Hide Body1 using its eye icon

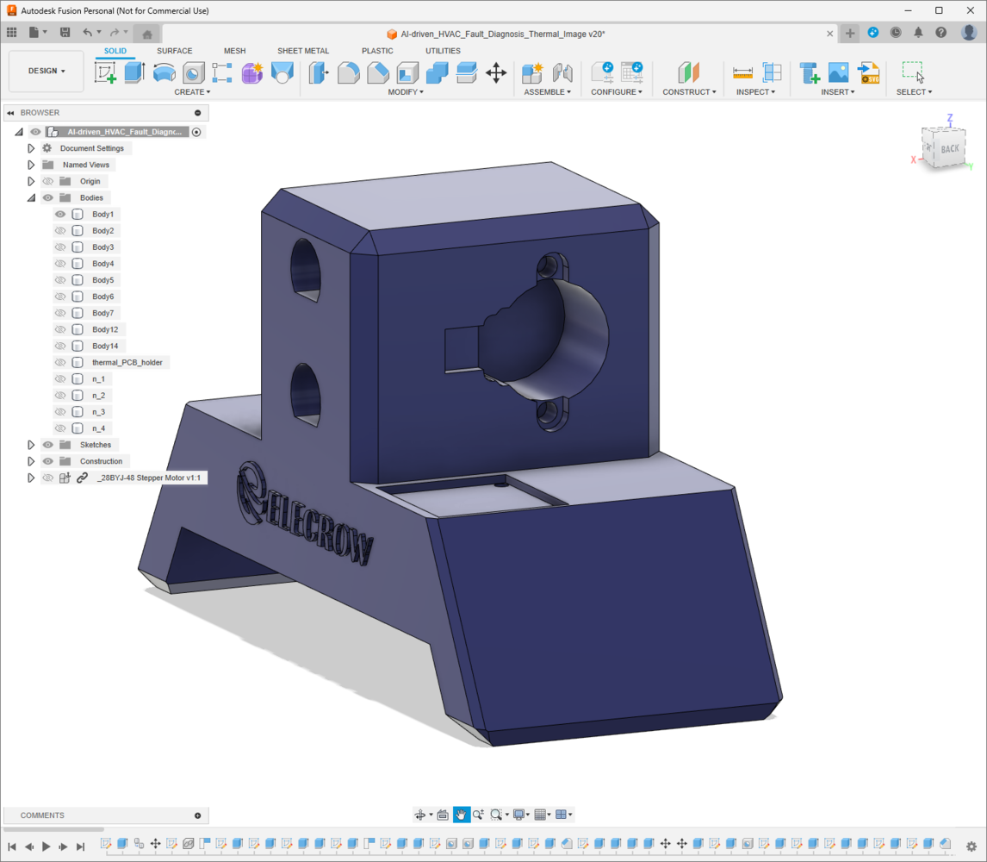(60, 215)
